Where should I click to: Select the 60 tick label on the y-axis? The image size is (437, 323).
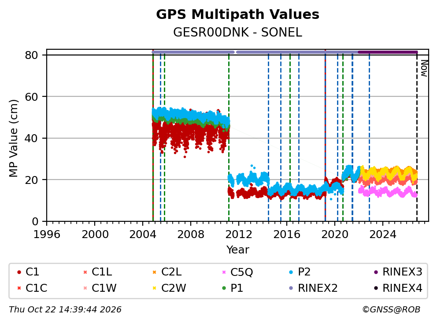[31, 97]
